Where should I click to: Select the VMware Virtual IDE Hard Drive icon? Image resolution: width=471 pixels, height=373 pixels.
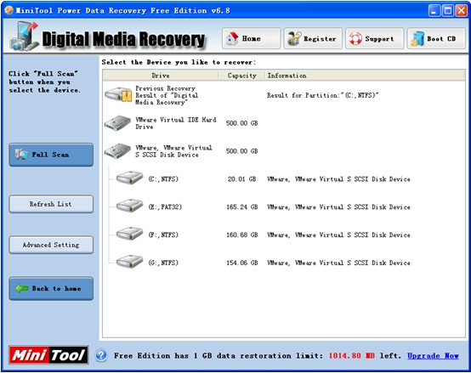(x=117, y=123)
